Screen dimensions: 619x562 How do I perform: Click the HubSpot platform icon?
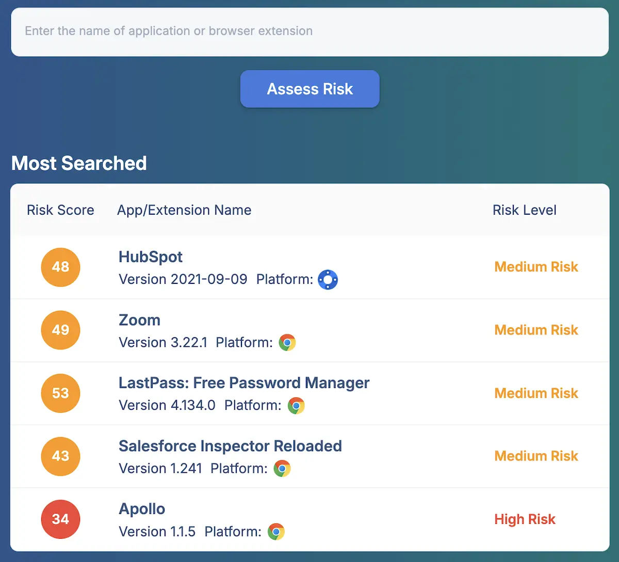coord(328,279)
